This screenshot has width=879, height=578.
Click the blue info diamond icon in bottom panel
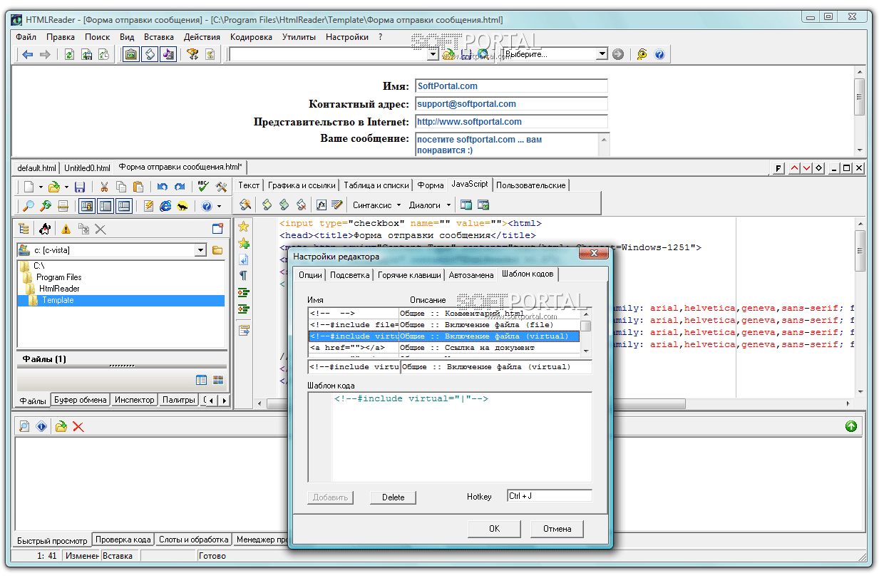pyautogui.click(x=41, y=426)
